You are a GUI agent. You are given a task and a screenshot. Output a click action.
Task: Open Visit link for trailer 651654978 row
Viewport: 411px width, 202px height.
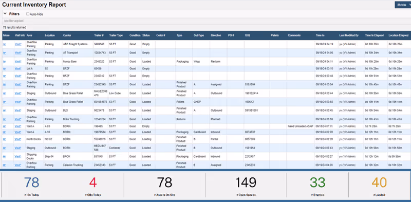tap(18, 102)
